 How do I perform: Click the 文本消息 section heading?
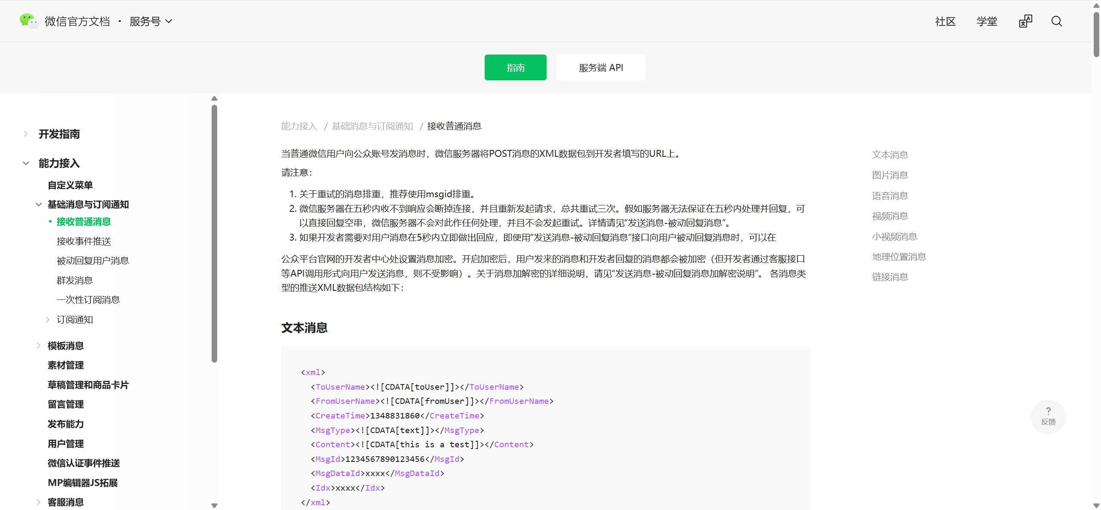pos(304,328)
